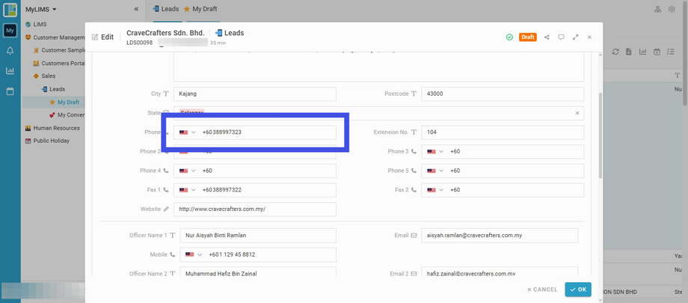Viewport: 688px width, 303px height.
Task: Clear the State field with the X
Action: tap(577, 113)
